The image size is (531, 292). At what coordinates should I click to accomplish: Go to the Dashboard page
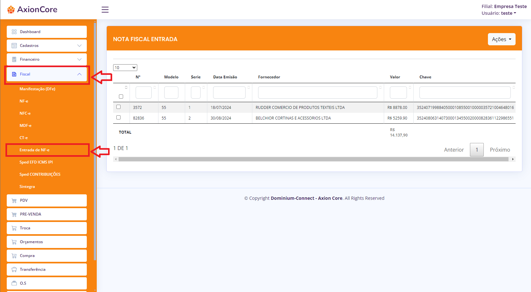[x=47, y=32]
